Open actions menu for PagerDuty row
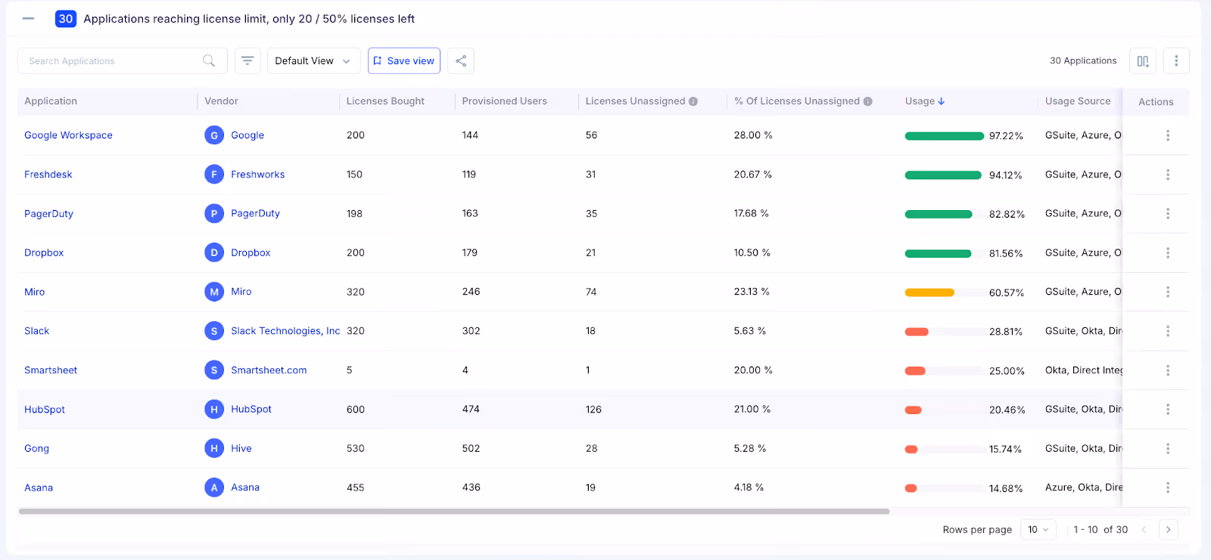This screenshot has height=560, width=1211. click(x=1168, y=214)
